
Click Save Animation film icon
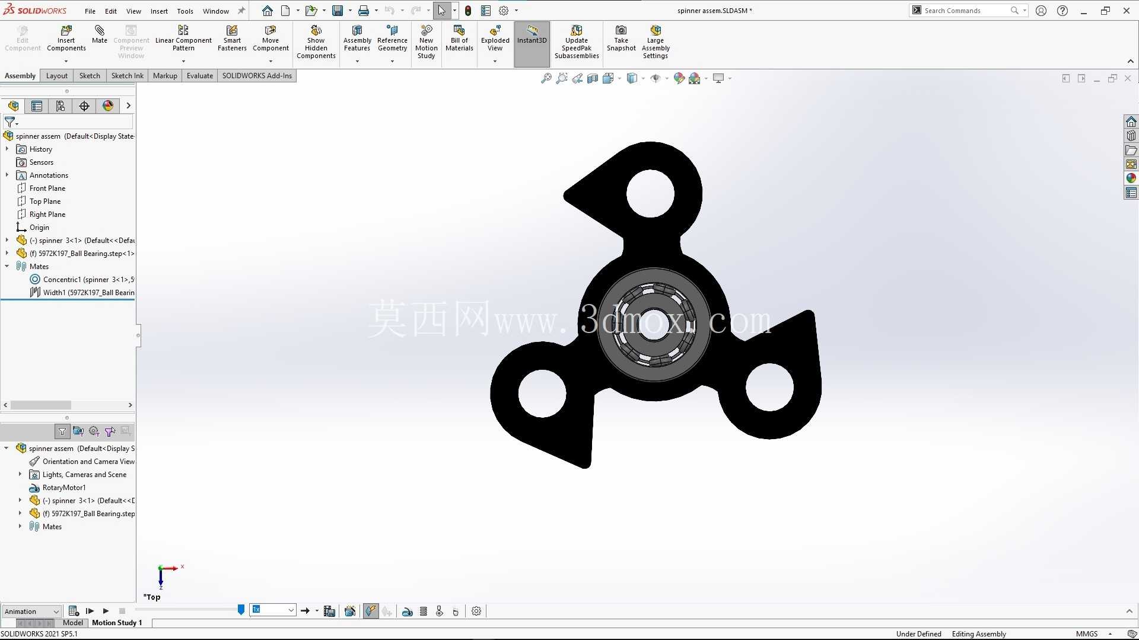coord(329,611)
